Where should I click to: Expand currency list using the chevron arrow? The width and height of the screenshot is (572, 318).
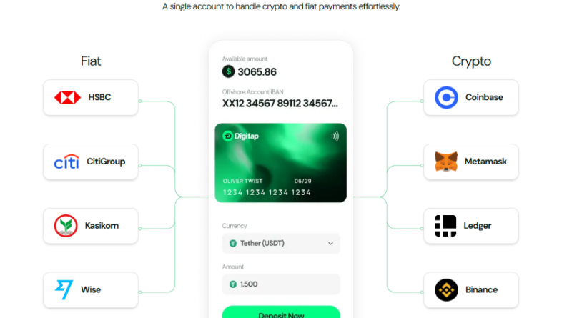pos(330,243)
